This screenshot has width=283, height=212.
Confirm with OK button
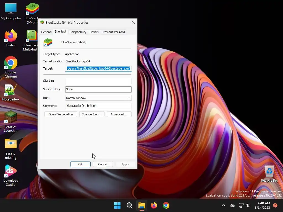tap(80, 164)
